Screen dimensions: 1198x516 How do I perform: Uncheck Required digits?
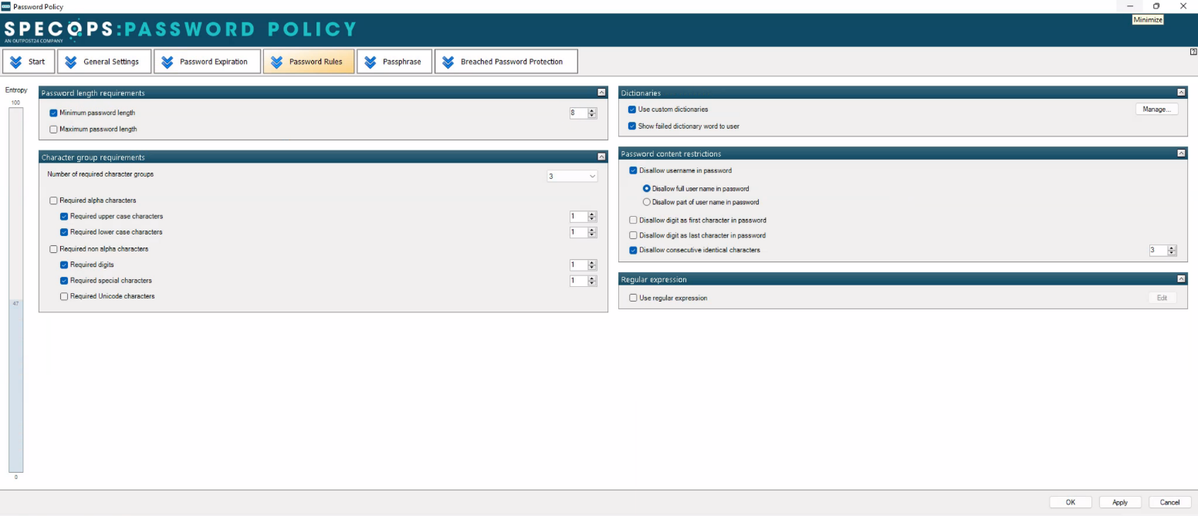[64, 265]
